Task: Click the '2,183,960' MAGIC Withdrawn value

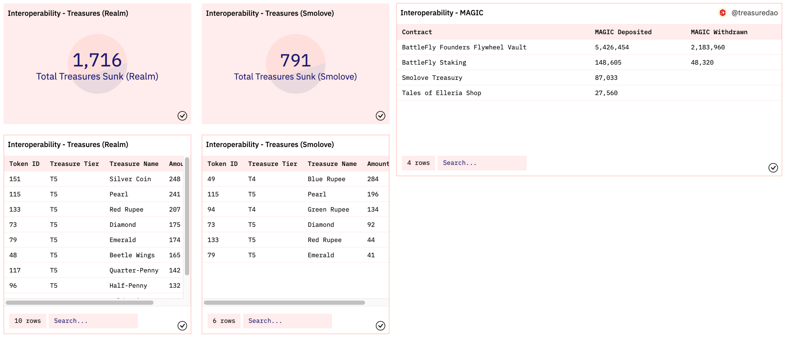Action: [708, 47]
